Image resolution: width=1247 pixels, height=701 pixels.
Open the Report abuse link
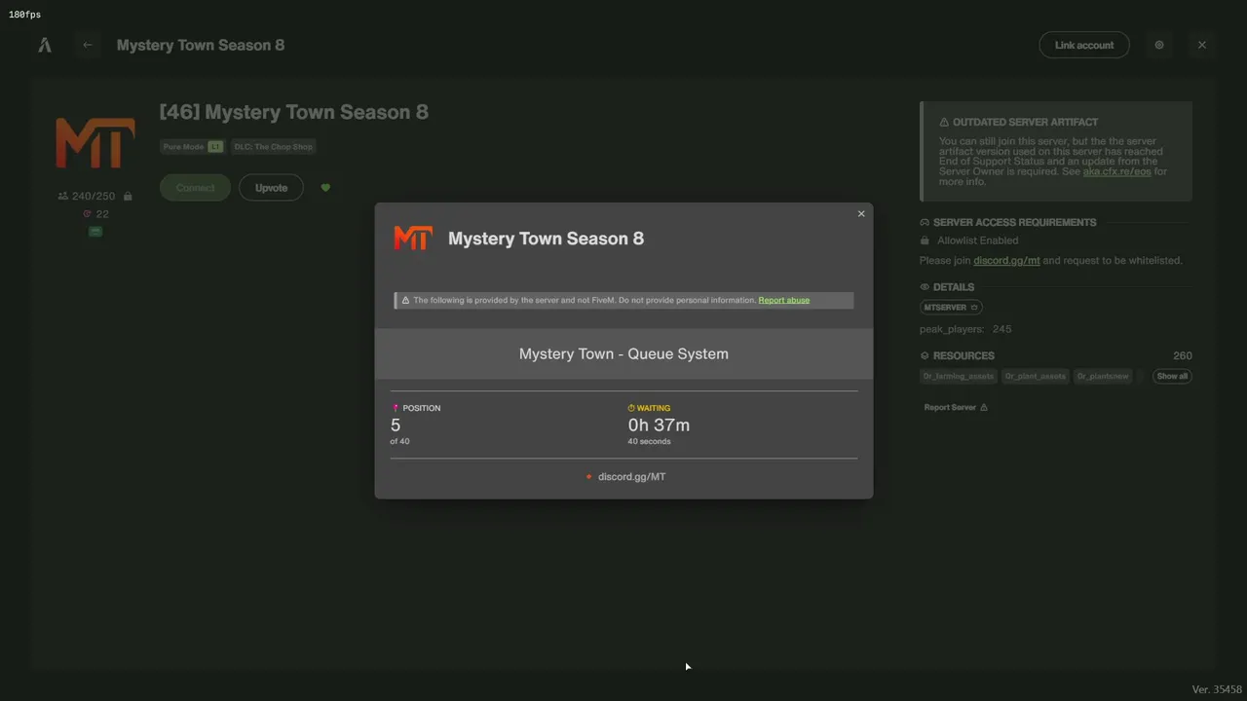[783, 300]
